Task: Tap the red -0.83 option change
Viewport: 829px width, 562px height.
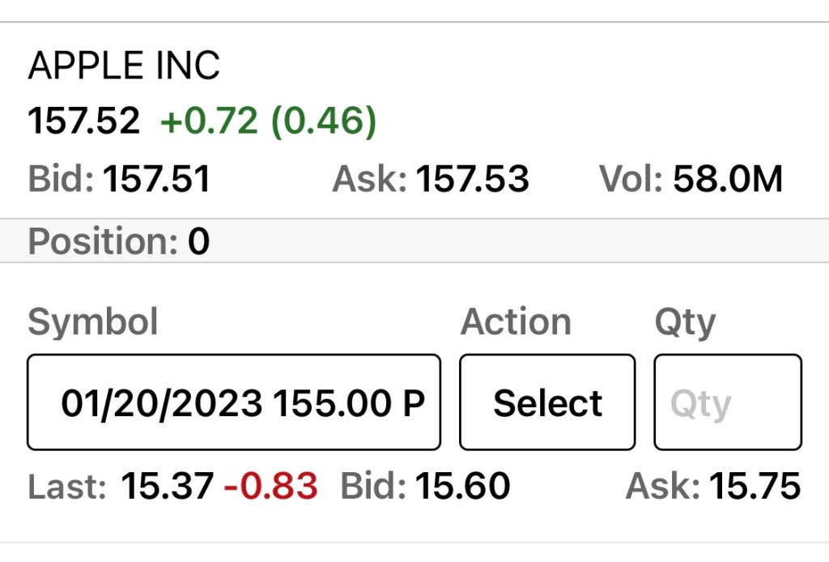Action: [270, 487]
